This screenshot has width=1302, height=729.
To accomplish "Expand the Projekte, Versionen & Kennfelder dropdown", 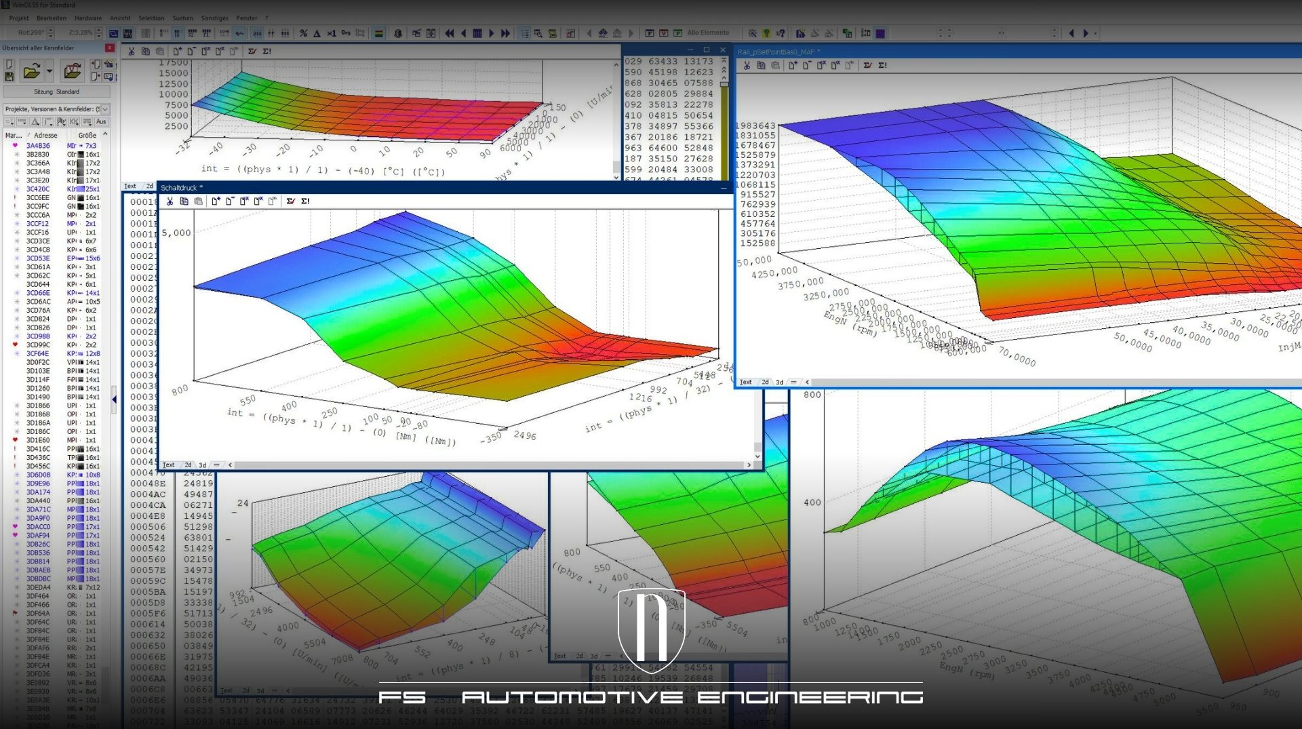I will pos(105,109).
